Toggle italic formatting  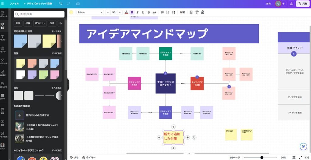tap(137, 12)
